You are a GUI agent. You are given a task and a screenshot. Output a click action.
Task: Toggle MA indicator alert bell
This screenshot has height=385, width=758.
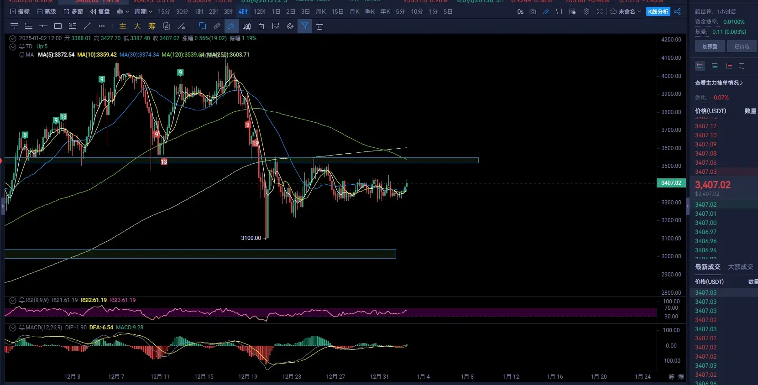pyautogui.click(x=22, y=55)
